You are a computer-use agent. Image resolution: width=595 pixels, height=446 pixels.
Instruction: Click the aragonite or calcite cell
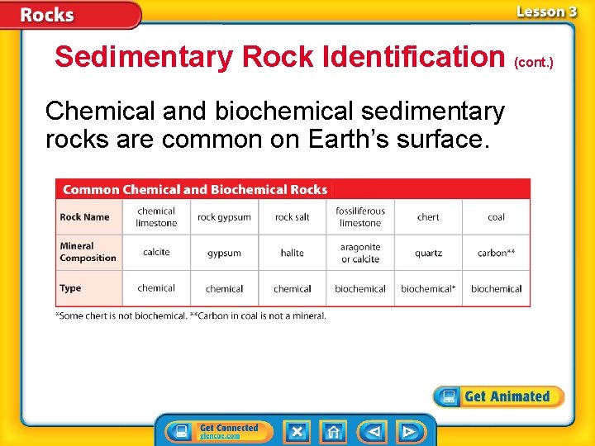tap(360, 252)
